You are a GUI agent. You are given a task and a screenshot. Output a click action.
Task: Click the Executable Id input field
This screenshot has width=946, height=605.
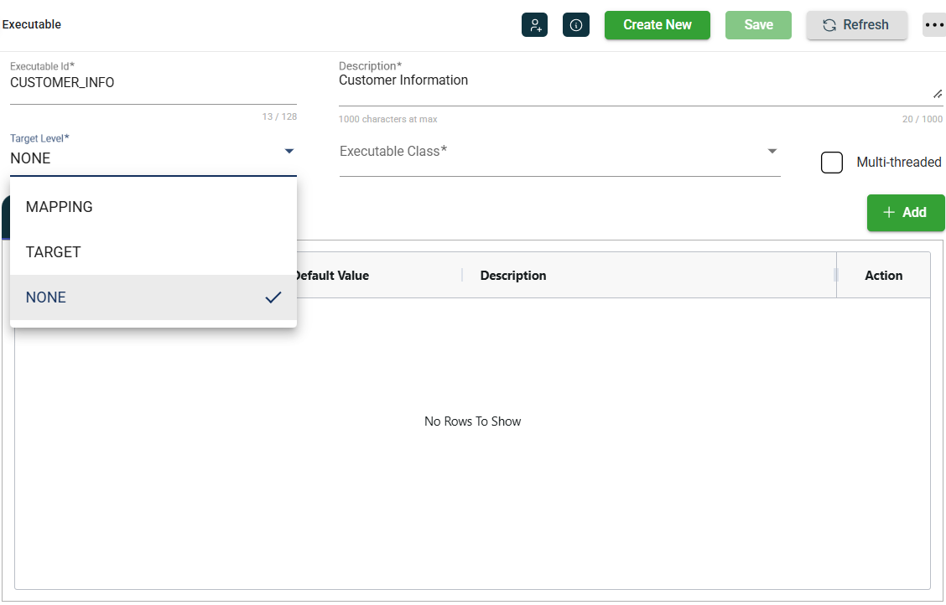click(153, 84)
